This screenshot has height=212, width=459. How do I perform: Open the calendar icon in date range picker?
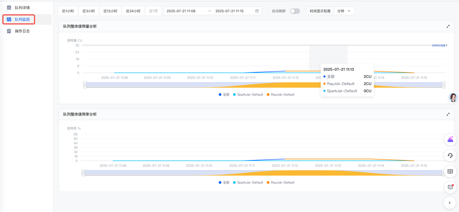click(x=257, y=11)
